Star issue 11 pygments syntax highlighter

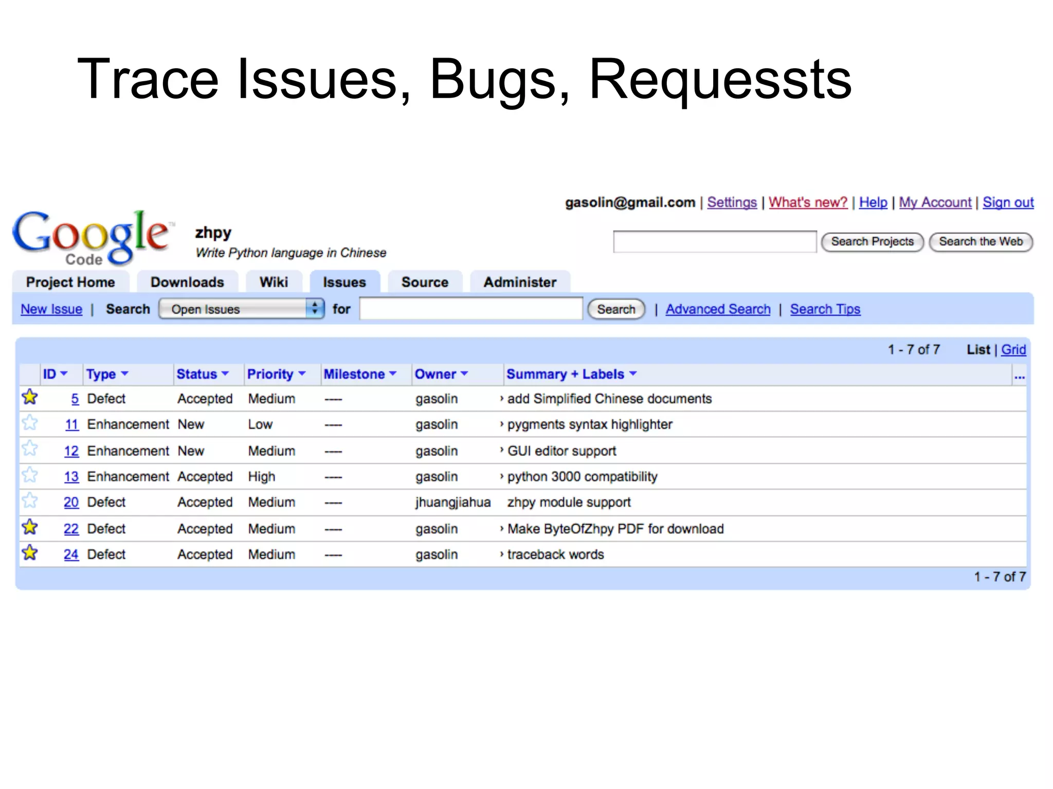pyautogui.click(x=30, y=423)
